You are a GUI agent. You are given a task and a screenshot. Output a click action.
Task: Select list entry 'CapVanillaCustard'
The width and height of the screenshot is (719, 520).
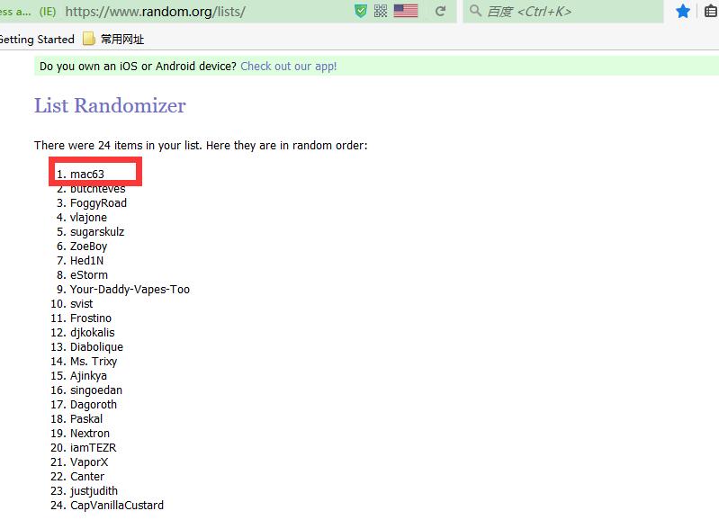tap(117, 506)
